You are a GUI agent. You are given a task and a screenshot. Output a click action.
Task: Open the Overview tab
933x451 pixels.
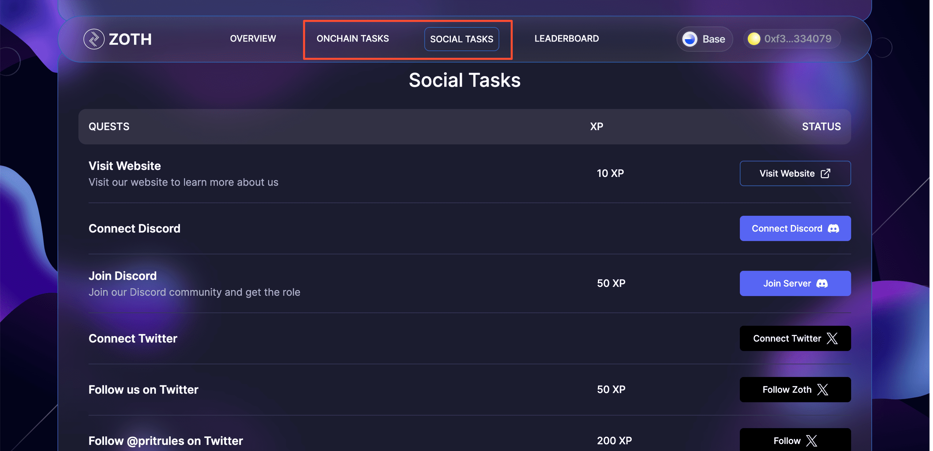[253, 38]
